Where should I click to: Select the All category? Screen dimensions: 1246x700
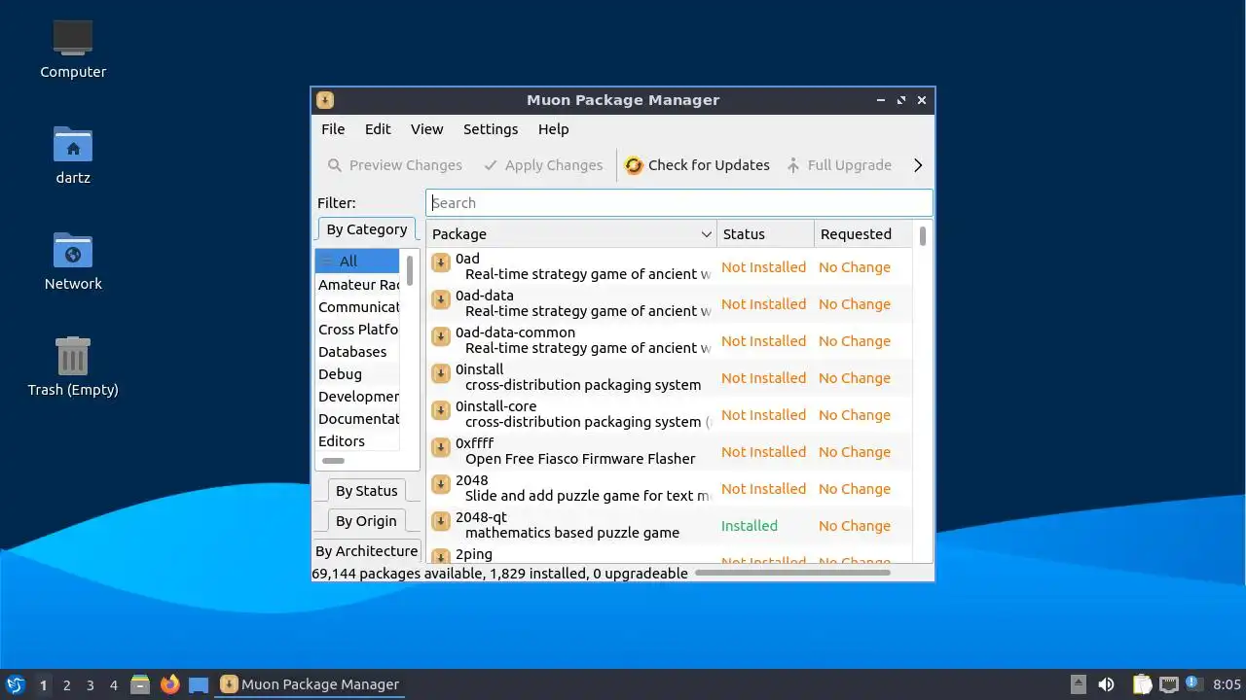click(x=356, y=262)
